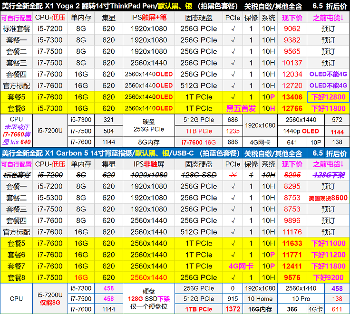350x314 pixels.
Task: Click the 8G内存 cell in Yoga options
Action: click(149, 143)
